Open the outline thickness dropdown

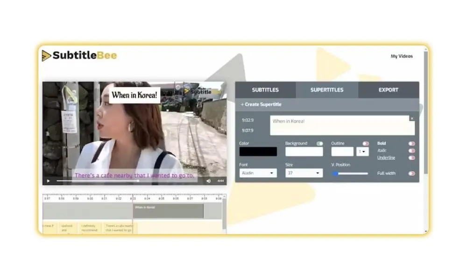click(x=362, y=152)
